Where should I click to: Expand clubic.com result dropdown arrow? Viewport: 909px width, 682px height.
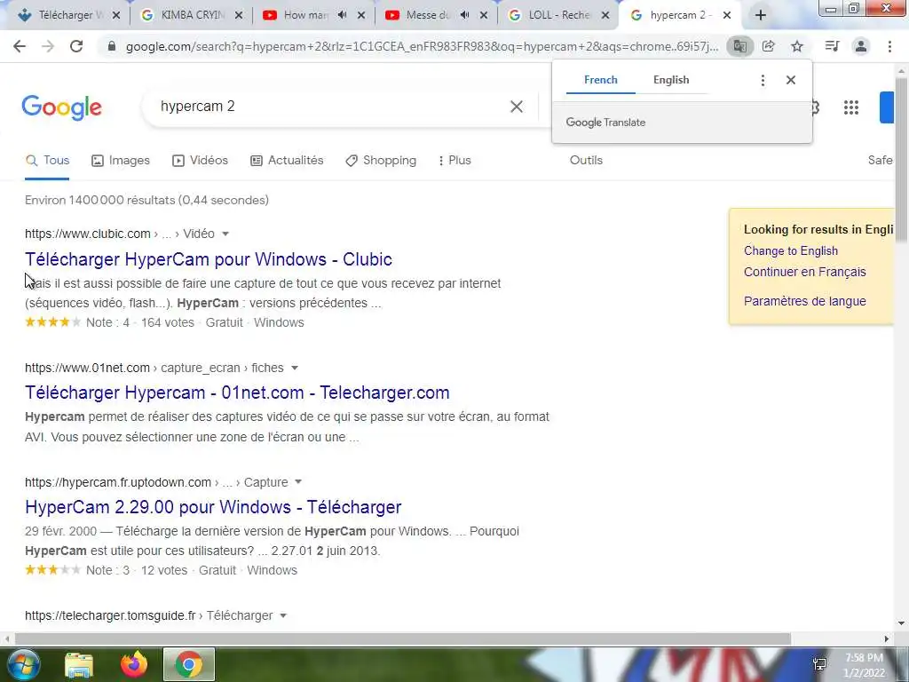pos(225,234)
